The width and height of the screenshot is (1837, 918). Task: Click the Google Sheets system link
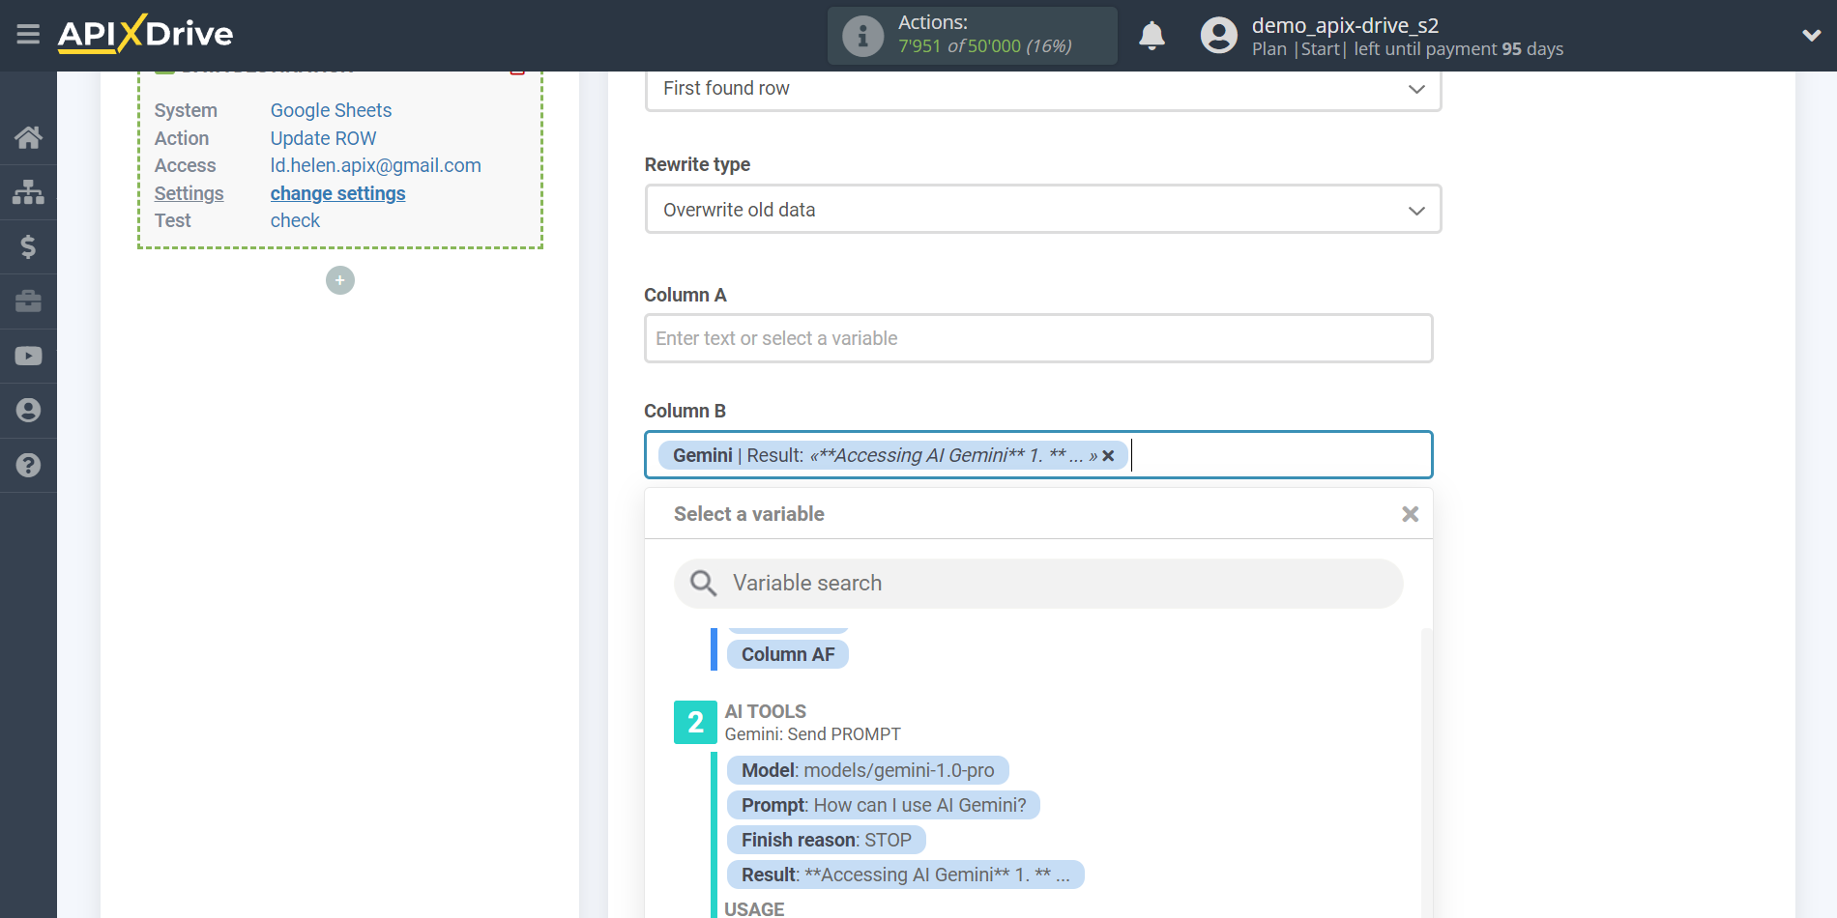(x=331, y=110)
